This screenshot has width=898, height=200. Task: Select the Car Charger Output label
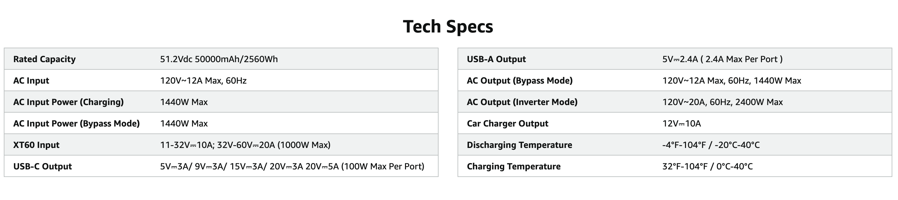pyautogui.click(x=507, y=123)
